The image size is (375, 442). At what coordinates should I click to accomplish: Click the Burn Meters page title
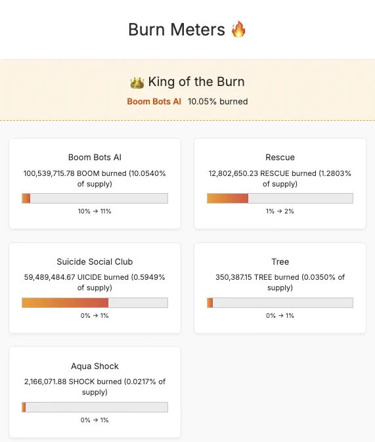click(x=177, y=30)
